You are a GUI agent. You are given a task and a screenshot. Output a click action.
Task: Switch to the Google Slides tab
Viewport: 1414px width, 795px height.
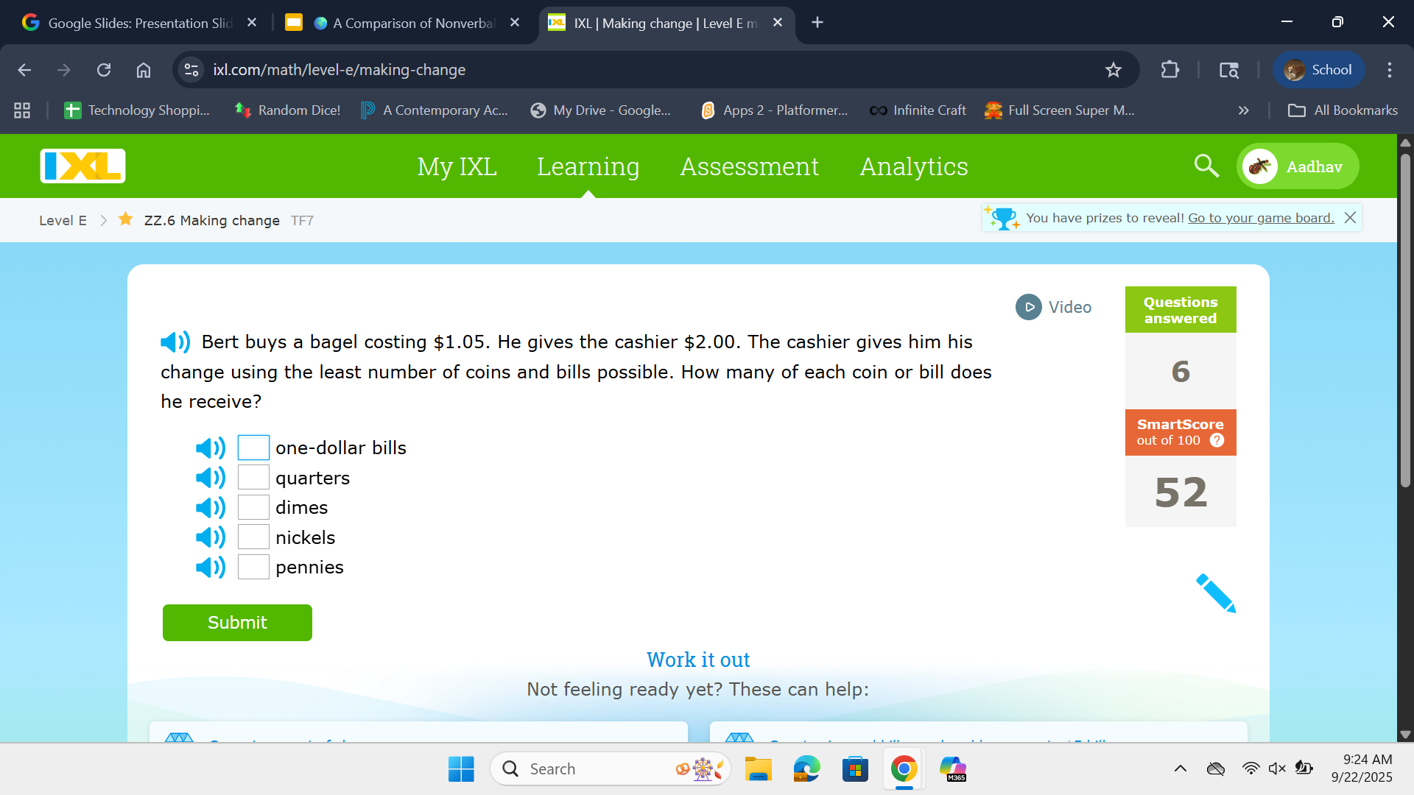(x=138, y=23)
